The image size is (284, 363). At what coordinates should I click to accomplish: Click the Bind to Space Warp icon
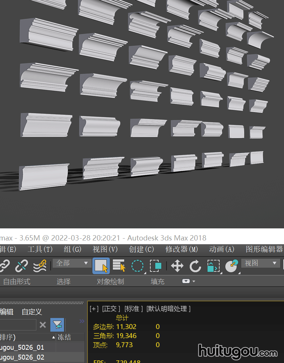pos(40,266)
